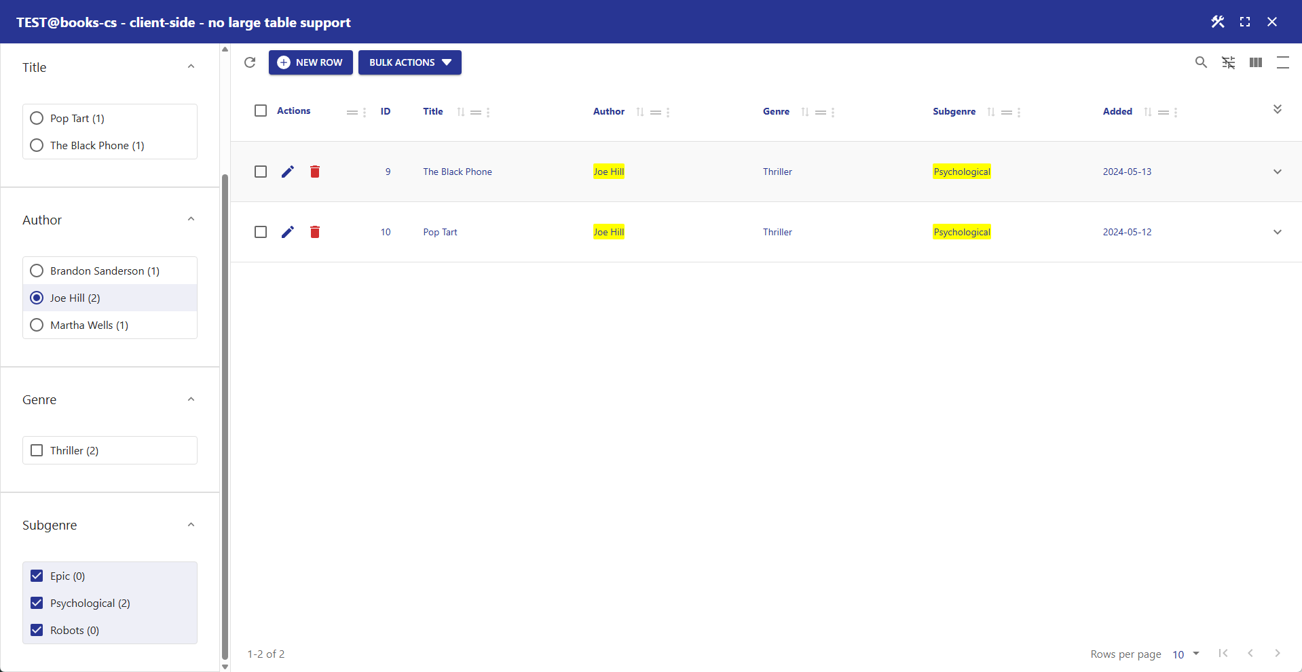The width and height of the screenshot is (1302, 672).
Task: Click the Genre column header
Action: 776,111
